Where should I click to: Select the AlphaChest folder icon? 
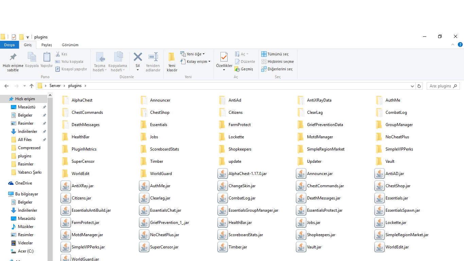coord(66,100)
